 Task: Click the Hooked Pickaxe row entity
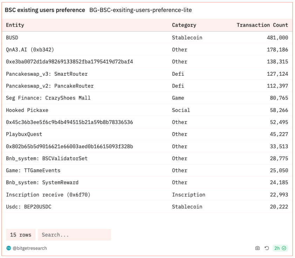click(x=27, y=110)
